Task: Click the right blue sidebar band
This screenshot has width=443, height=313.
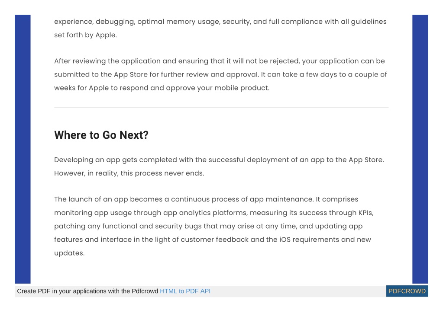Action: pyautogui.click(x=420, y=149)
